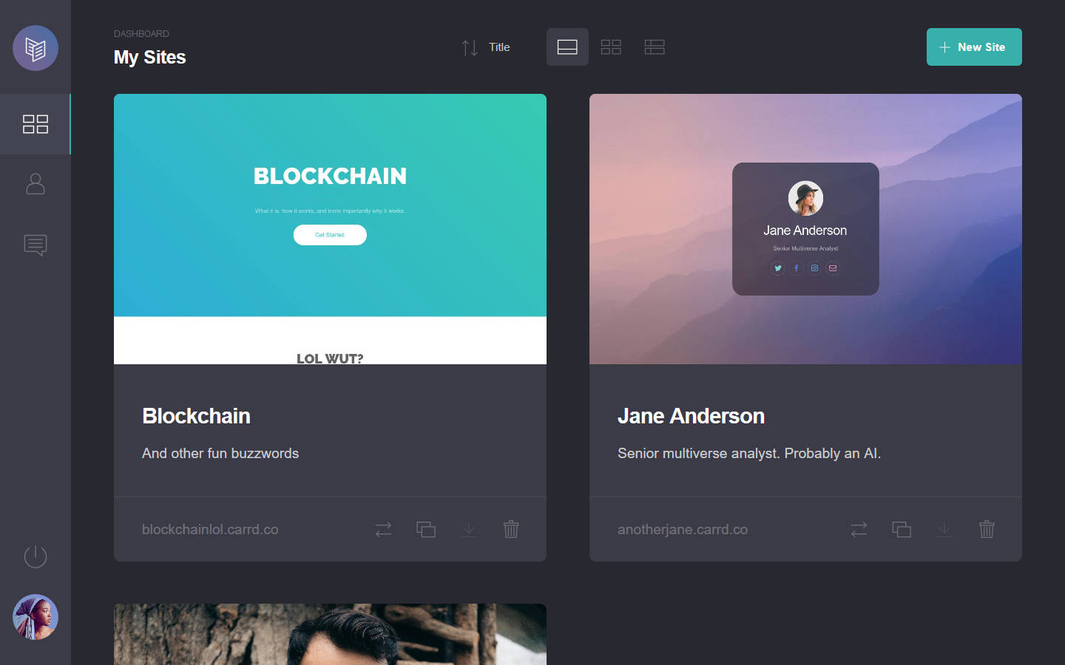Open blockchainlol.carrd.co link

[210, 529]
